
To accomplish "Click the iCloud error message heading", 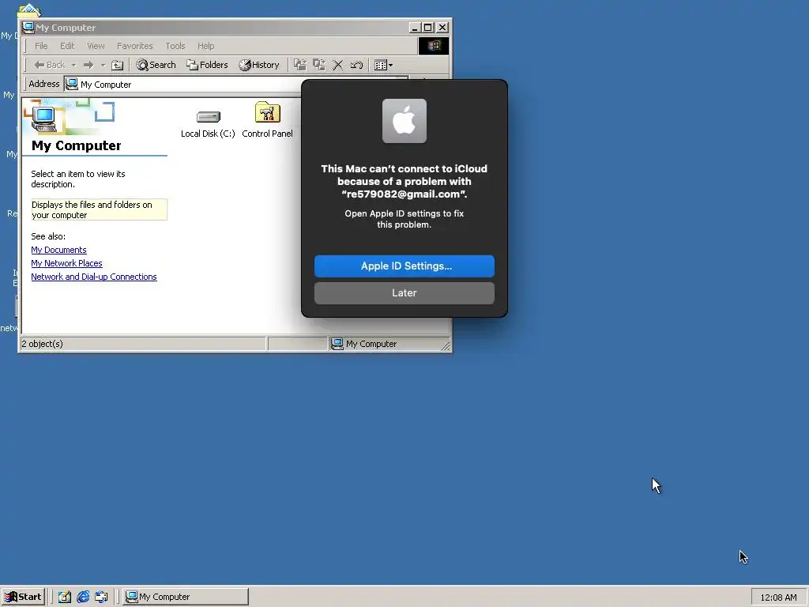I will click(404, 181).
